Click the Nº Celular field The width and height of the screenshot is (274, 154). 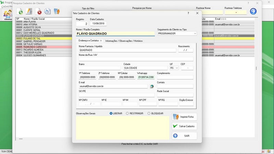[x=126, y=77]
